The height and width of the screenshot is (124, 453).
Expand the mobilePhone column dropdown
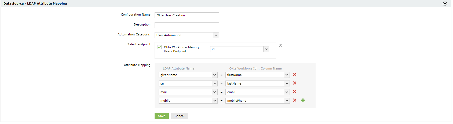[x=287, y=101]
